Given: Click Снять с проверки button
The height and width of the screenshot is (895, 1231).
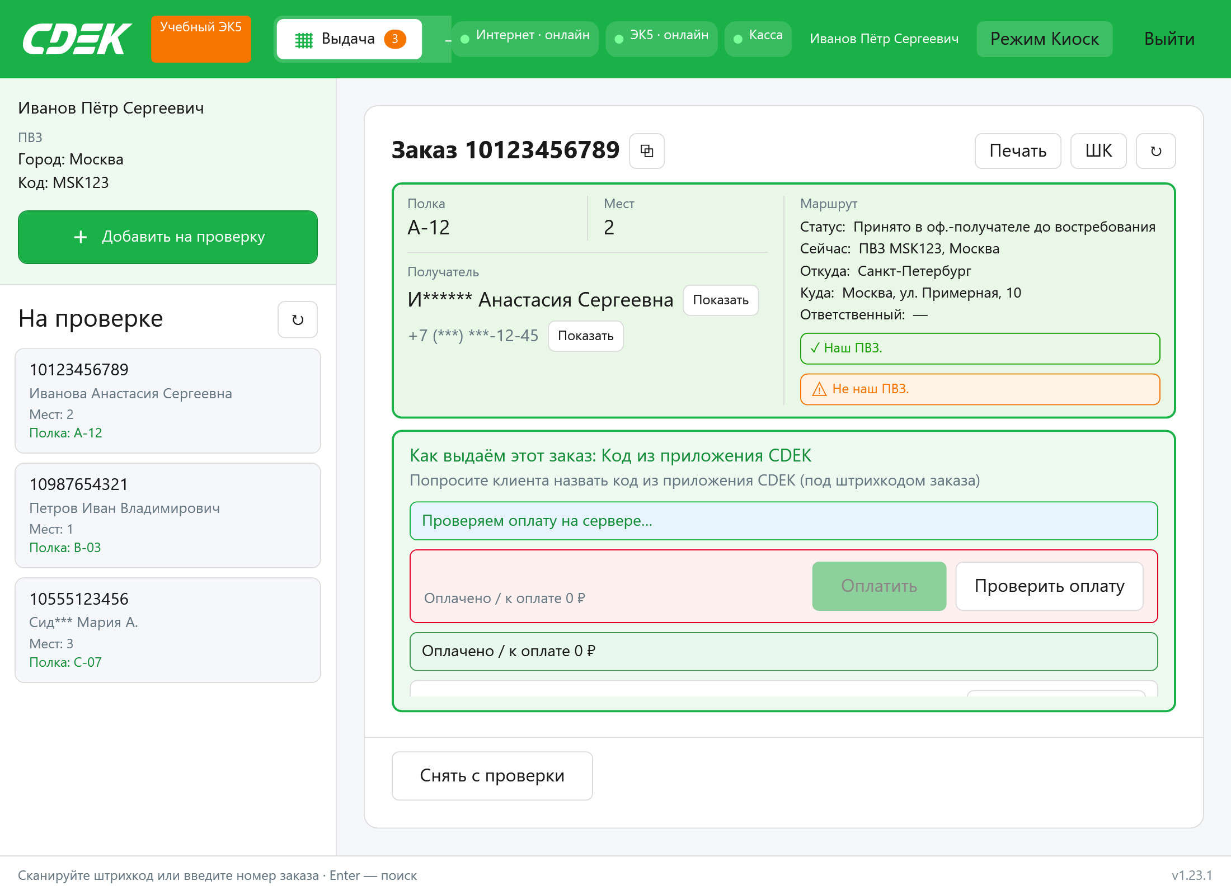Looking at the screenshot, I should [x=492, y=776].
